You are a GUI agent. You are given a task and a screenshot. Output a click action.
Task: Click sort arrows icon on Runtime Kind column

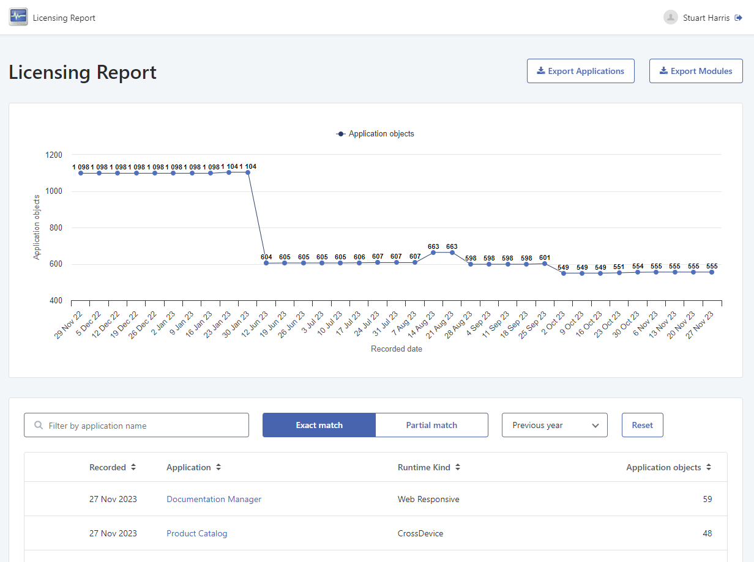(x=457, y=467)
